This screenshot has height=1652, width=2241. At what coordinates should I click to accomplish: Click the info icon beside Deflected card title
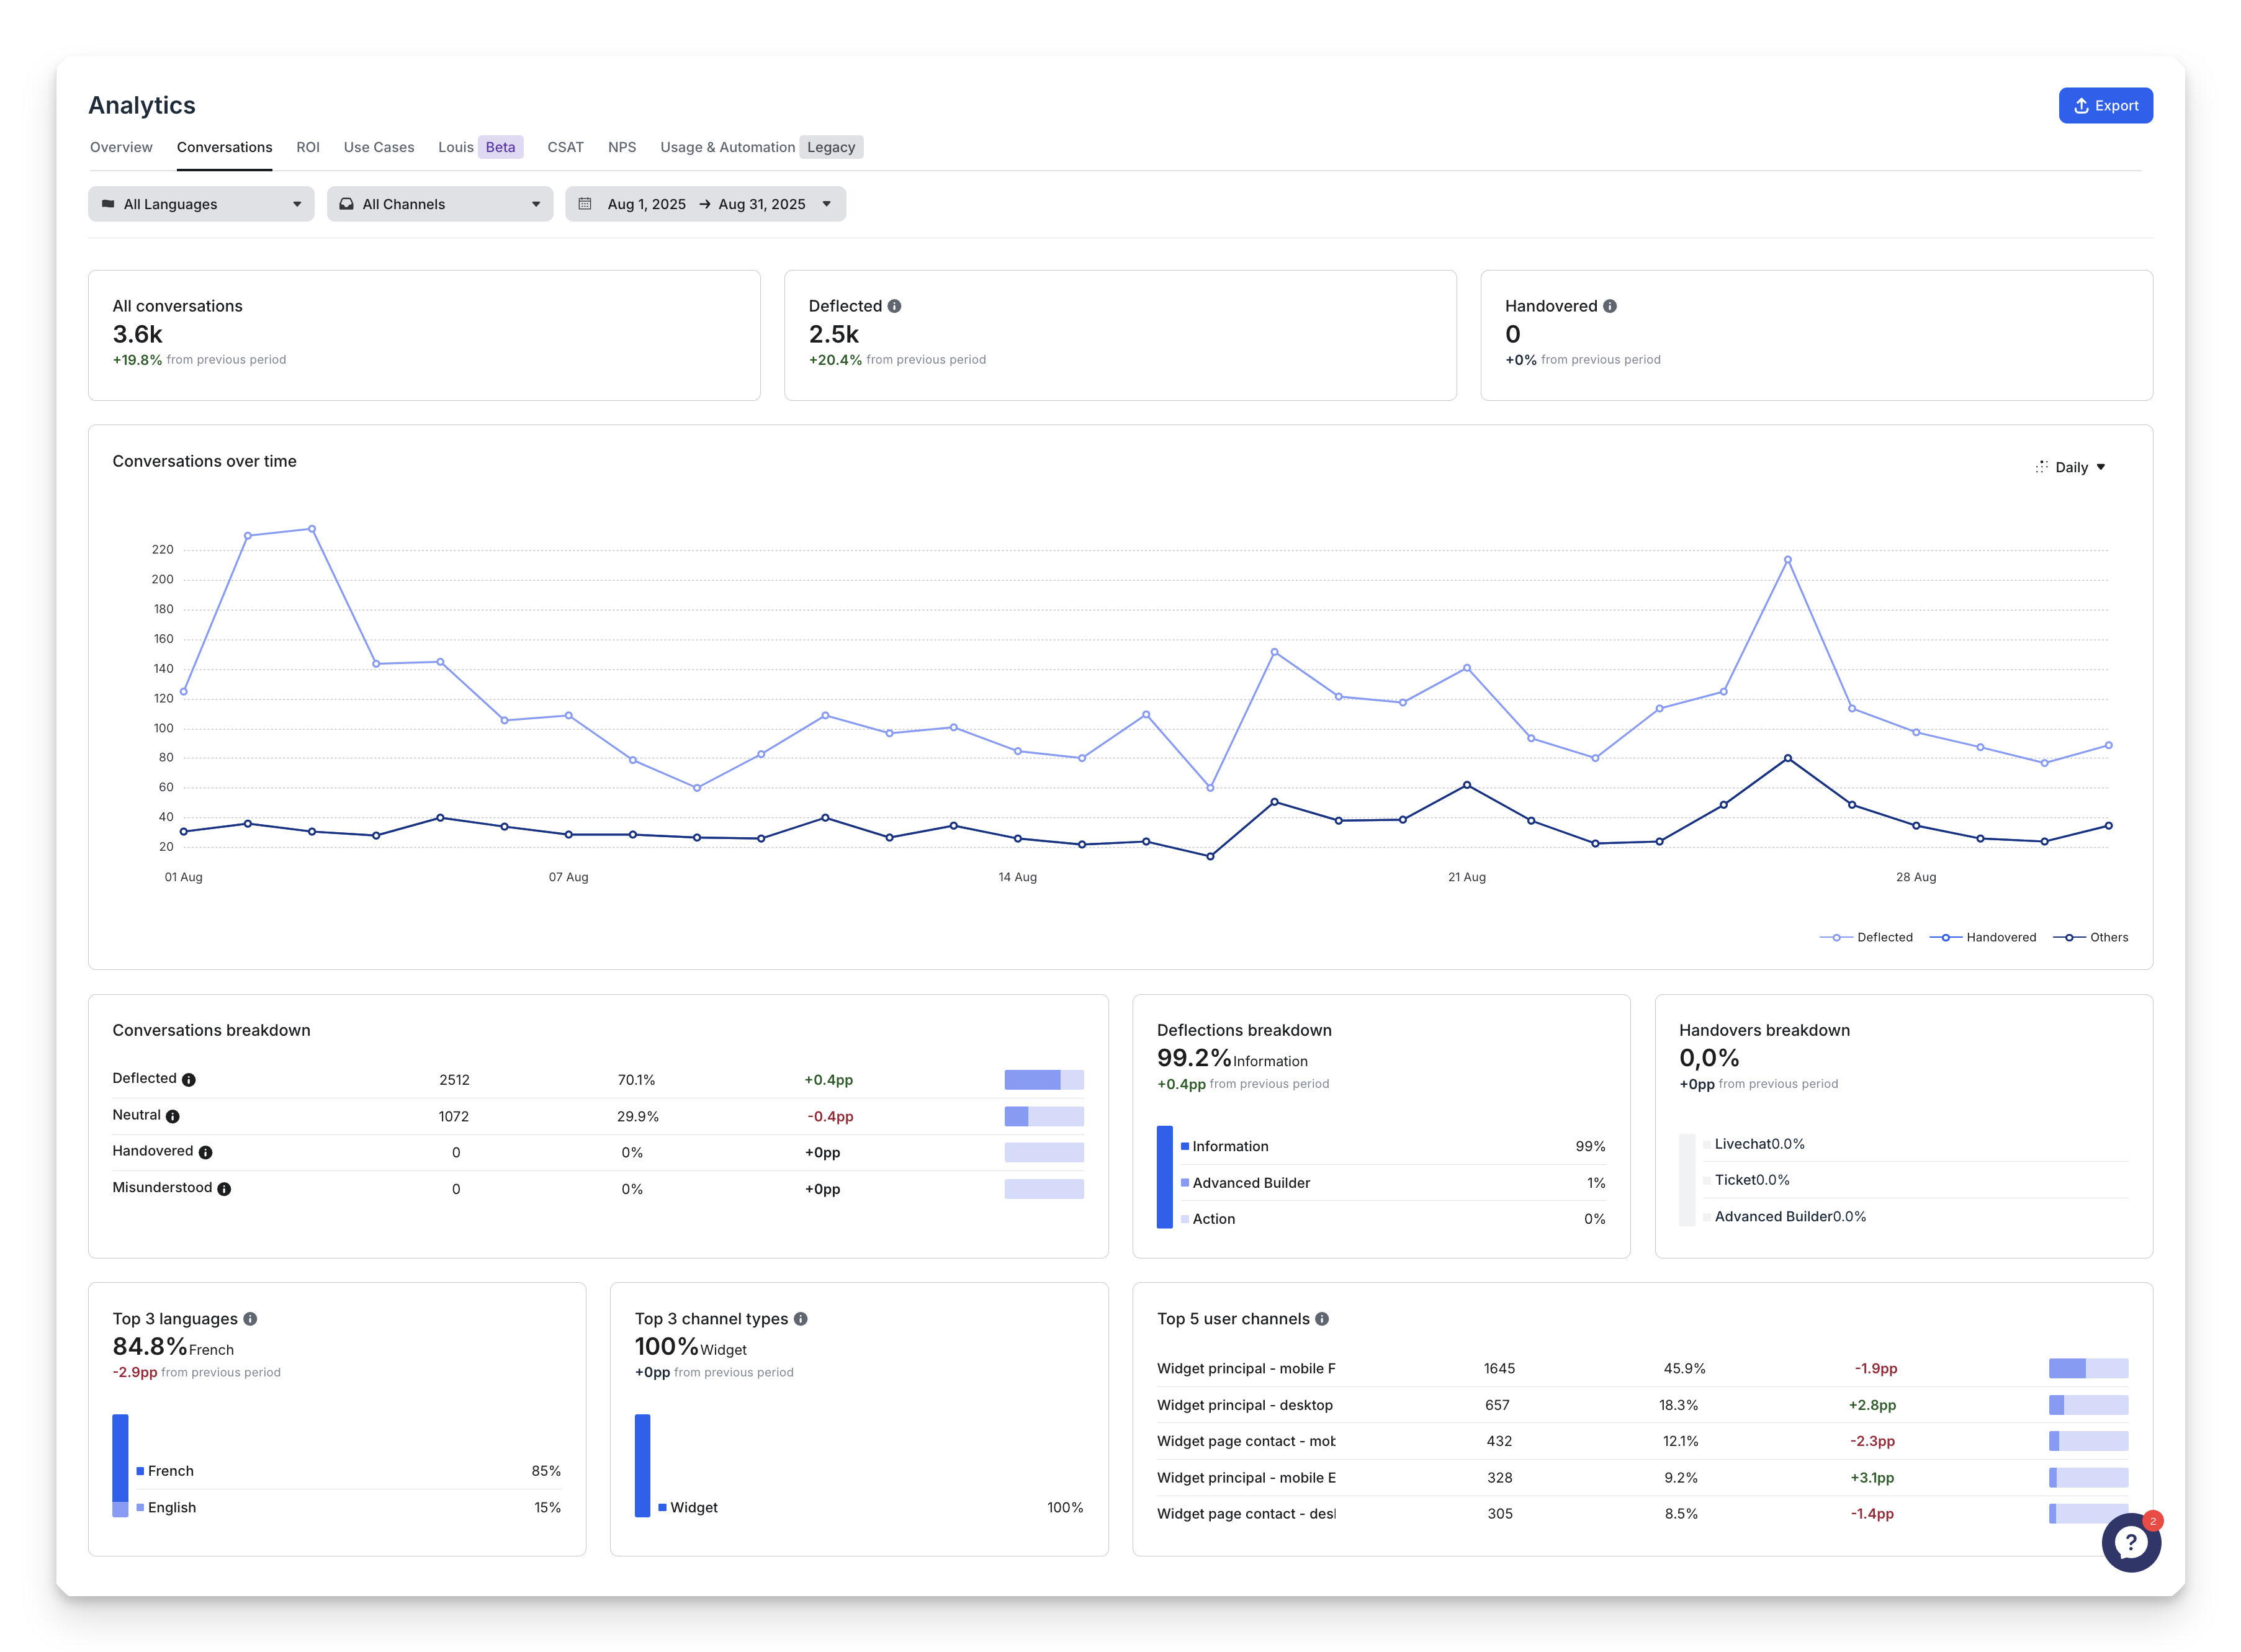(894, 306)
